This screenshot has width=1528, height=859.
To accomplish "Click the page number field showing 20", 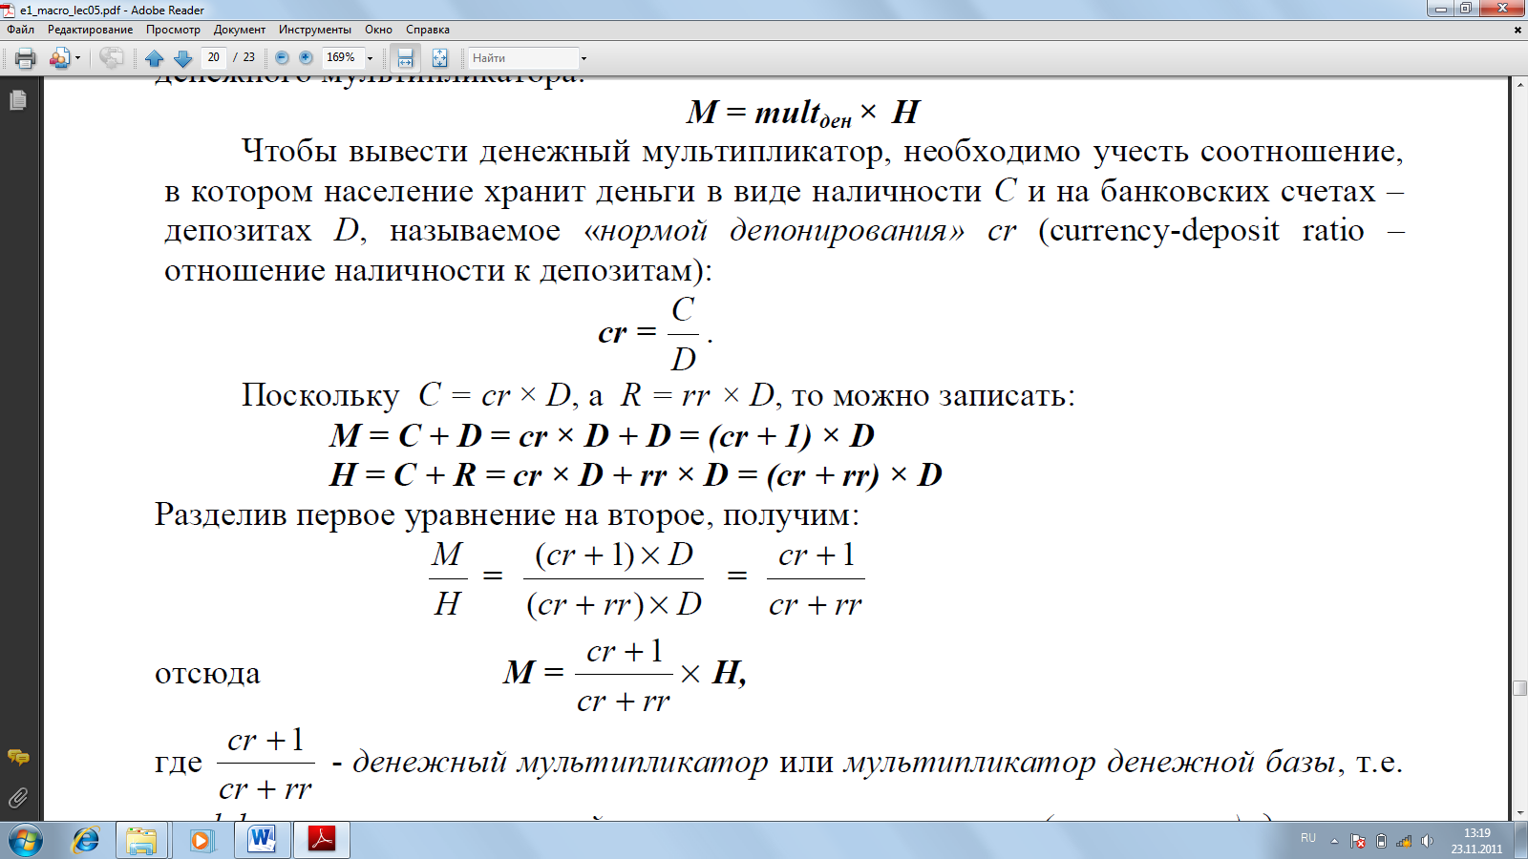I will [214, 57].
